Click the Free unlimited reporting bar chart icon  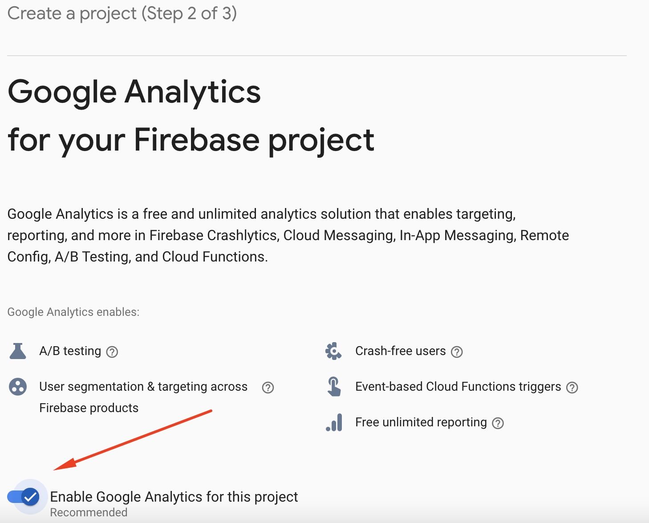pos(333,423)
